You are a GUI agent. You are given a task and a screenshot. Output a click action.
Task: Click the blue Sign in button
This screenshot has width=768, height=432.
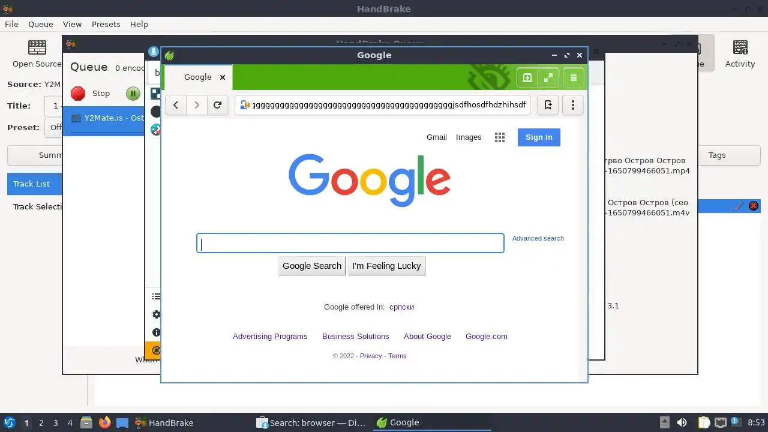click(539, 137)
